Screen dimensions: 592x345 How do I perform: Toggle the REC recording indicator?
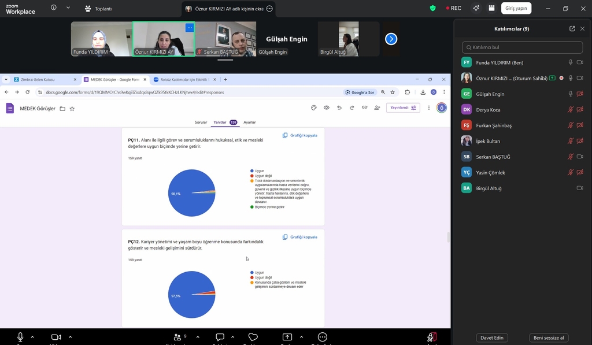click(x=453, y=8)
